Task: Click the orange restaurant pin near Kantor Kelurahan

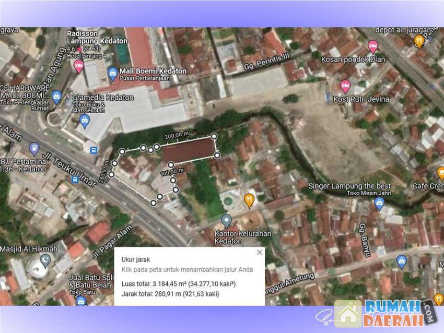Action: (x=250, y=200)
